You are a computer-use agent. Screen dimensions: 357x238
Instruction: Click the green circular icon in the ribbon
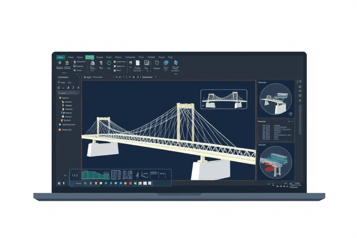tap(109, 63)
